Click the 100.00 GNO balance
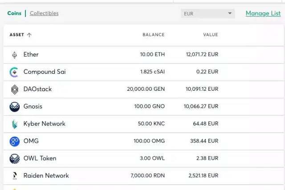Image resolution: width=285 pixels, height=190 pixels. point(150,106)
